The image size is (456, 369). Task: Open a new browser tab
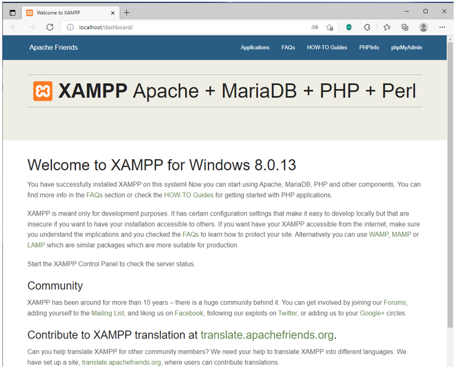[x=127, y=13]
